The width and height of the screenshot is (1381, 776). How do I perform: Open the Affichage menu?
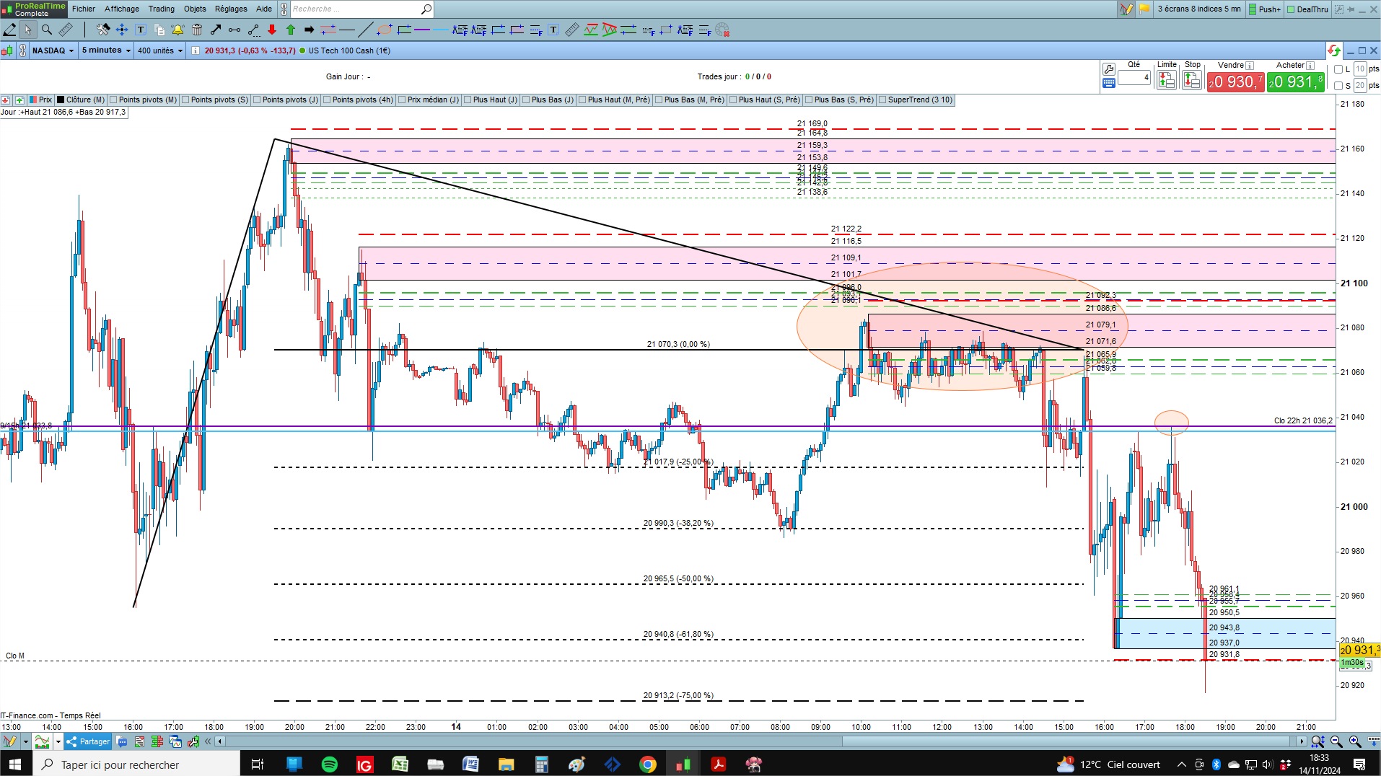point(122,9)
